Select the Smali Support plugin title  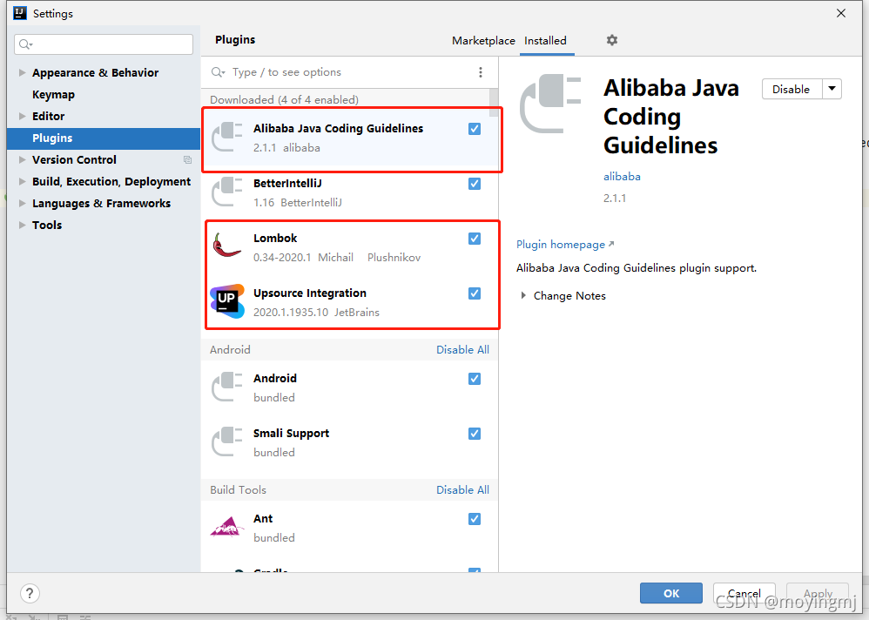pyautogui.click(x=291, y=434)
